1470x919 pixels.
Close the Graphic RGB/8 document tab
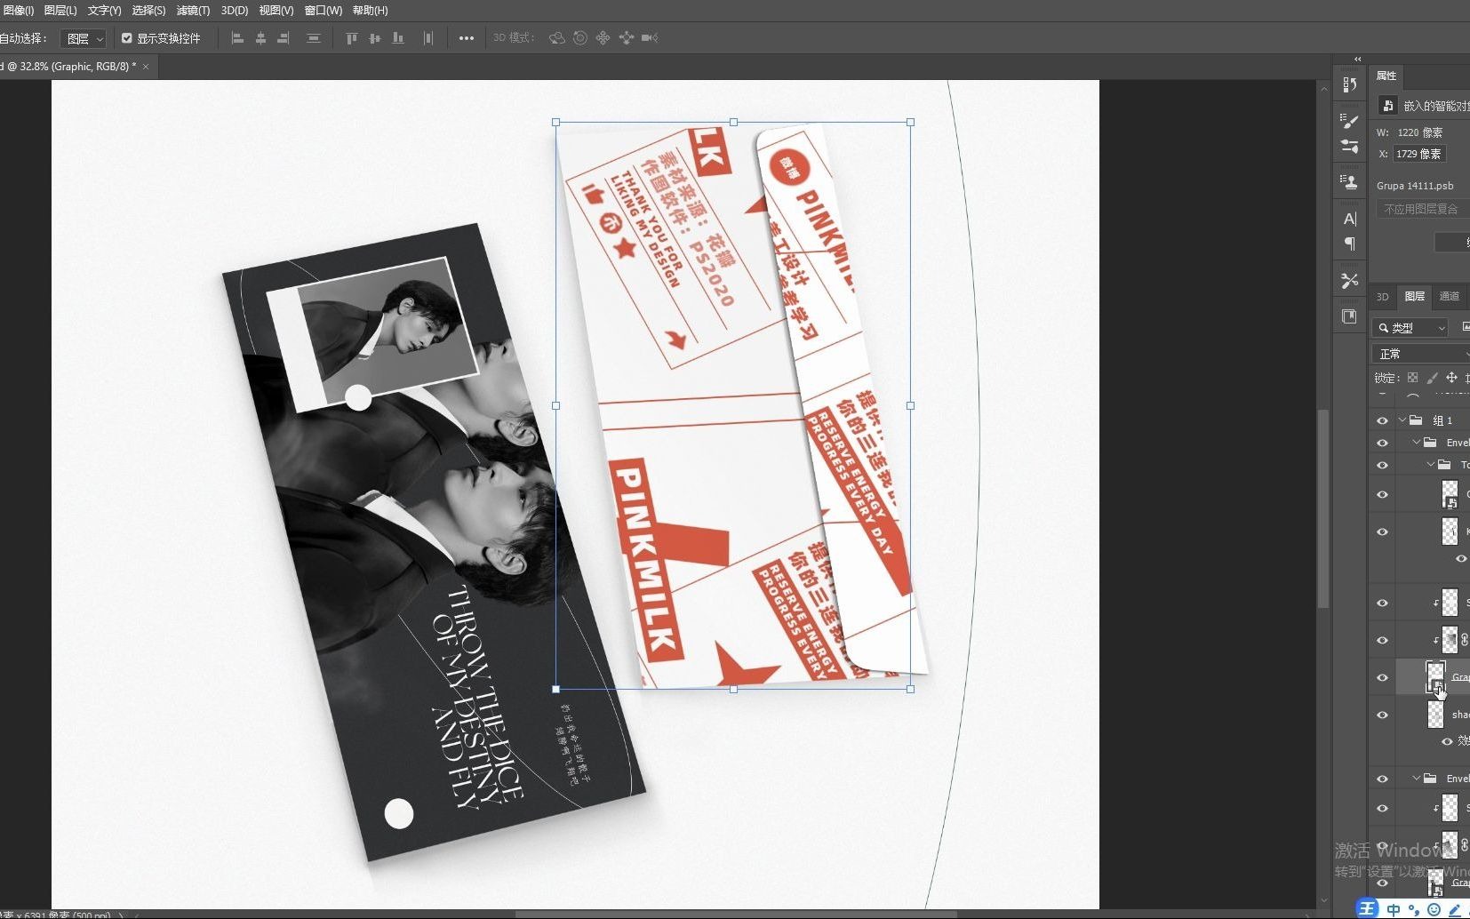(146, 67)
